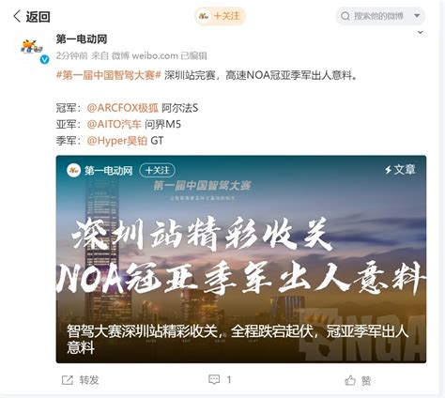Toggle +关注 inside the article card
Screen dimensions: 445x398
point(158,171)
